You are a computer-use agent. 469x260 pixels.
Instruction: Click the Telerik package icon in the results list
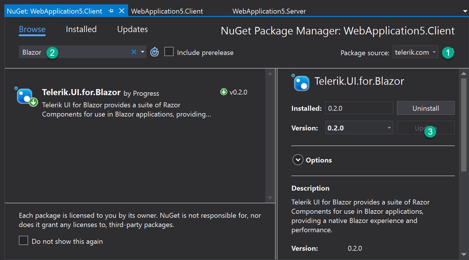(x=26, y=97)
